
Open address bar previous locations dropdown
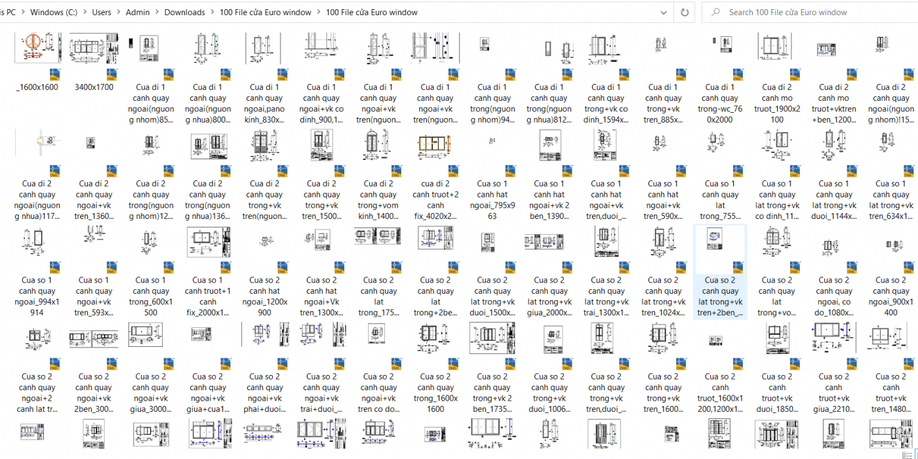[664, 12]
